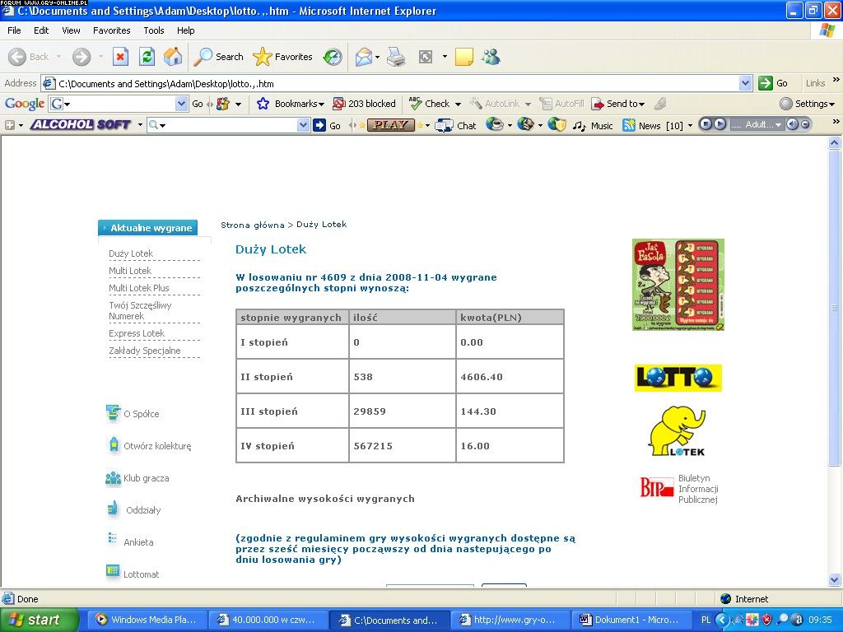Open the Tools menu
843x632 pixels.
[154, 30]
